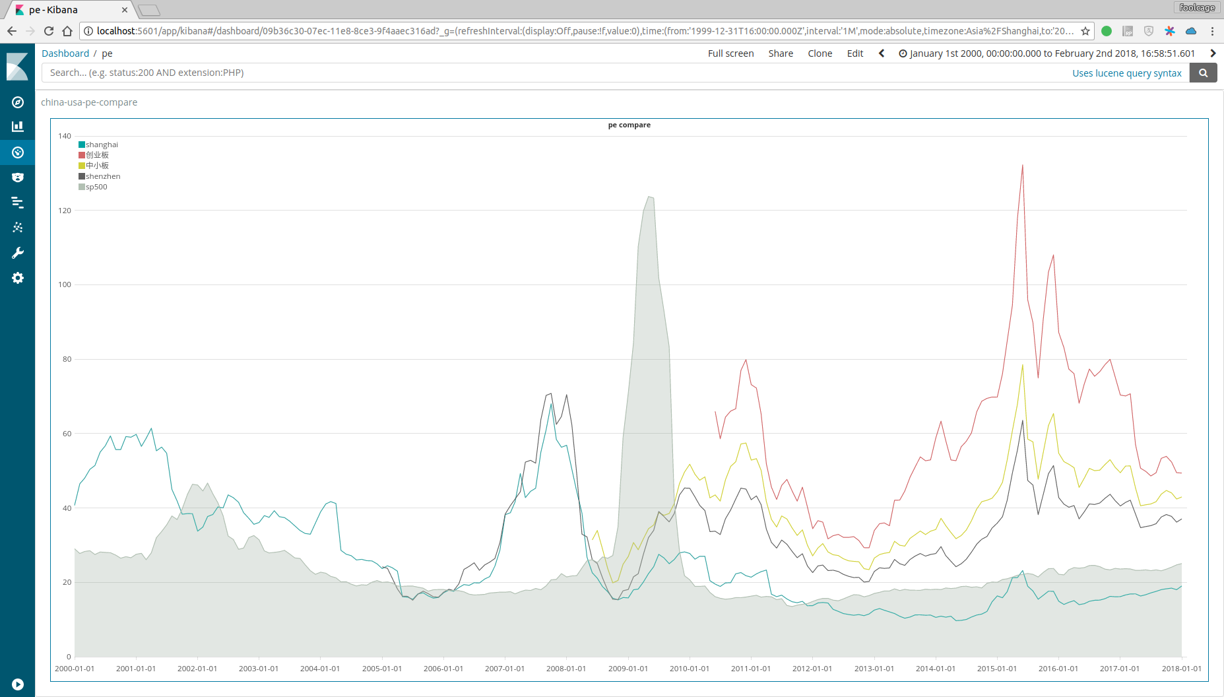1224x697 pixels.
Task: Open Visualize bar chart icon in the sidebar
Action: [18, 127]
